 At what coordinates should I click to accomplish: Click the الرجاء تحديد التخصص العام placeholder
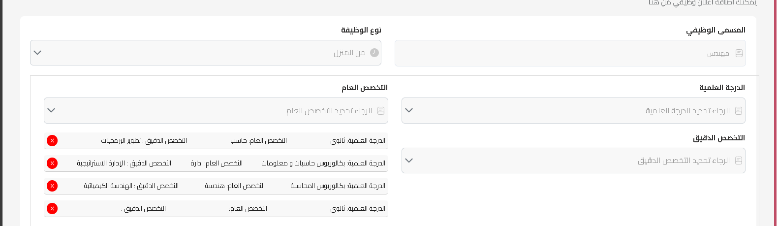coord(329,111)
